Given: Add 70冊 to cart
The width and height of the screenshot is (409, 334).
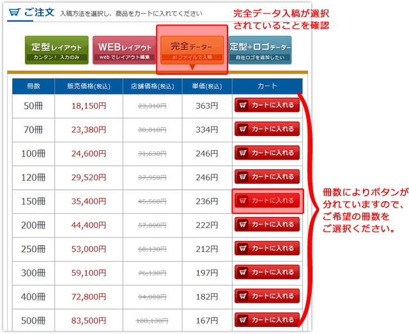Looking at the screenshot, I should point(267,129).
